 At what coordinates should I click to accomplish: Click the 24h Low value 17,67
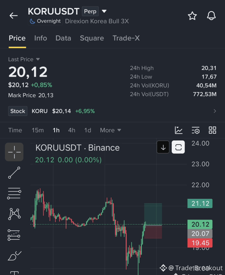click(209, 77)
